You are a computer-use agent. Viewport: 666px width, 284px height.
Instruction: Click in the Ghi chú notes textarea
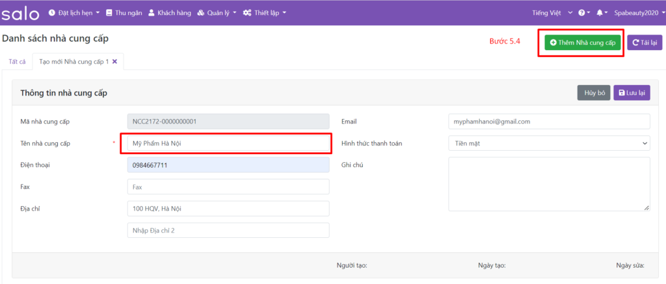(549, 185)
